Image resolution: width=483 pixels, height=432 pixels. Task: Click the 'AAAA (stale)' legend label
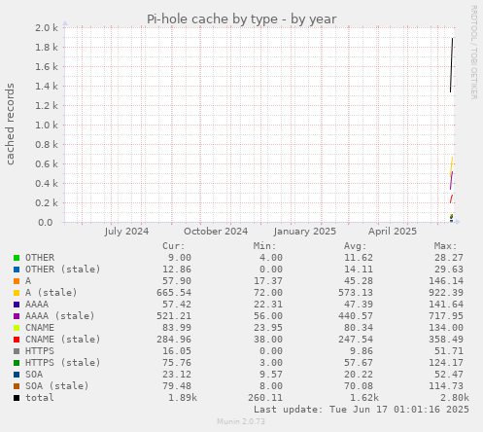point(60,316)
